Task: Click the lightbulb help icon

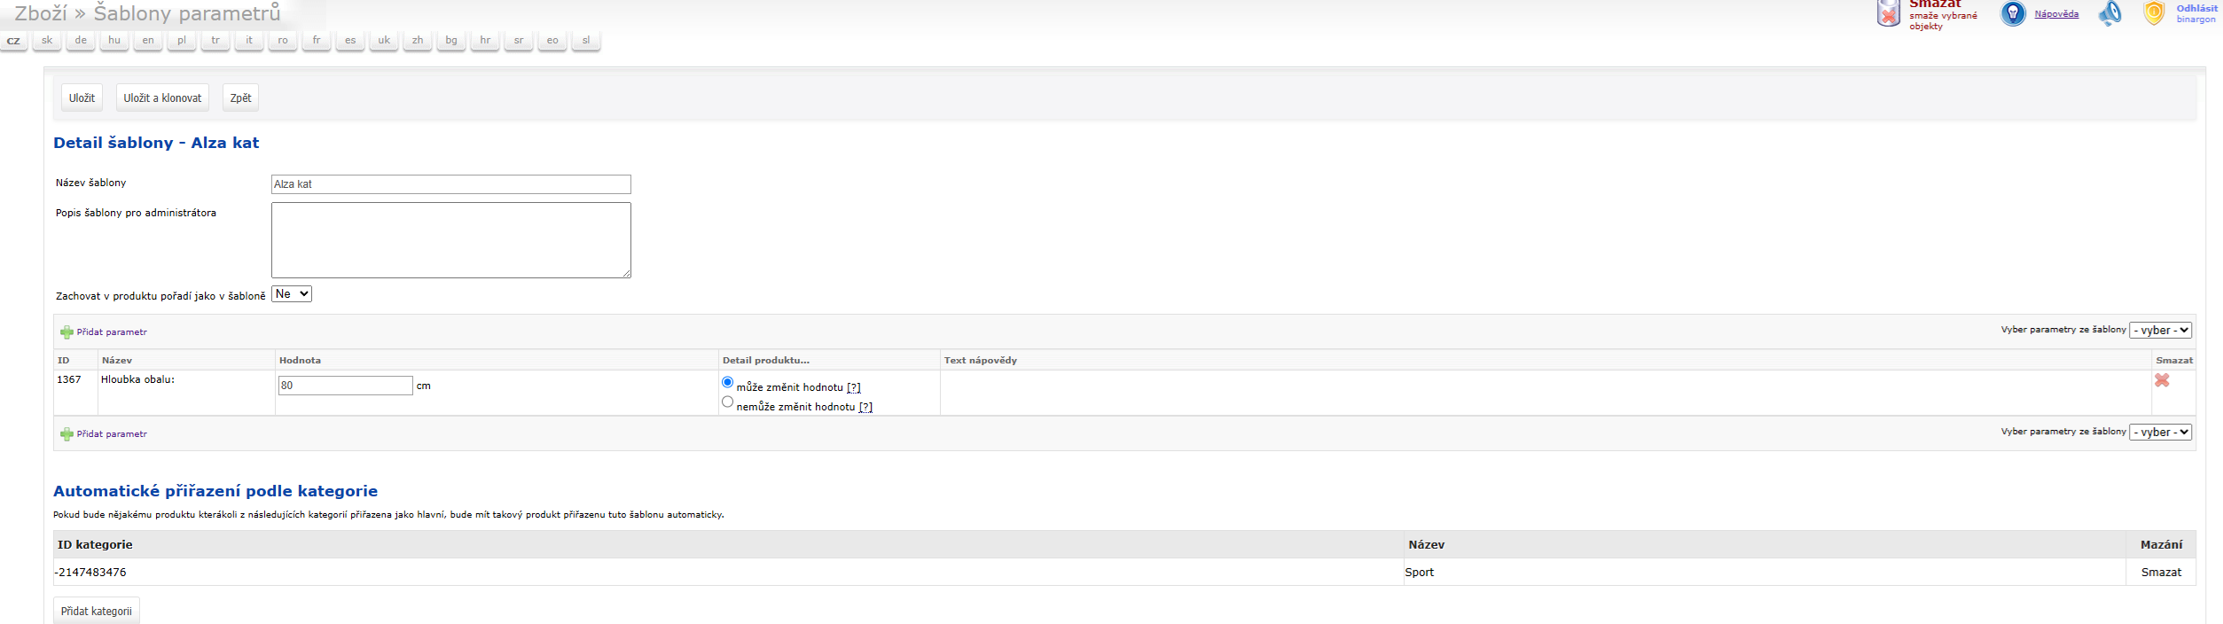Action: tap(2013, 13)
